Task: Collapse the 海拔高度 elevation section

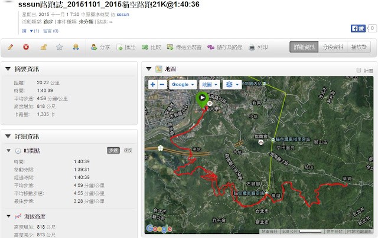Action: click(x=9, y=216)
